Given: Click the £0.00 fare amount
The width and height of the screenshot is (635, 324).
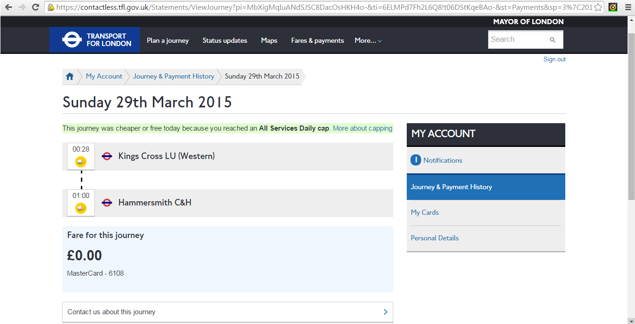Looking at the screenshot, I should point(85,256).
